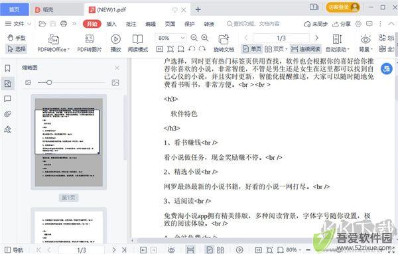This screenshot has height=254, width=398.
Task: Open settings gear icon in menu bar
Action: (x=358, y=24)
